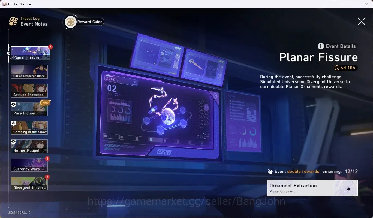
Task: Close the Honkai: Star Rail window
Action: (x=366, y=4)
